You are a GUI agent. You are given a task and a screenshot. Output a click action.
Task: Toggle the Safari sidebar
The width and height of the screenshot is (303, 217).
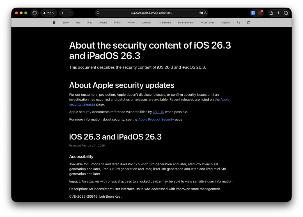coord(35,13)
